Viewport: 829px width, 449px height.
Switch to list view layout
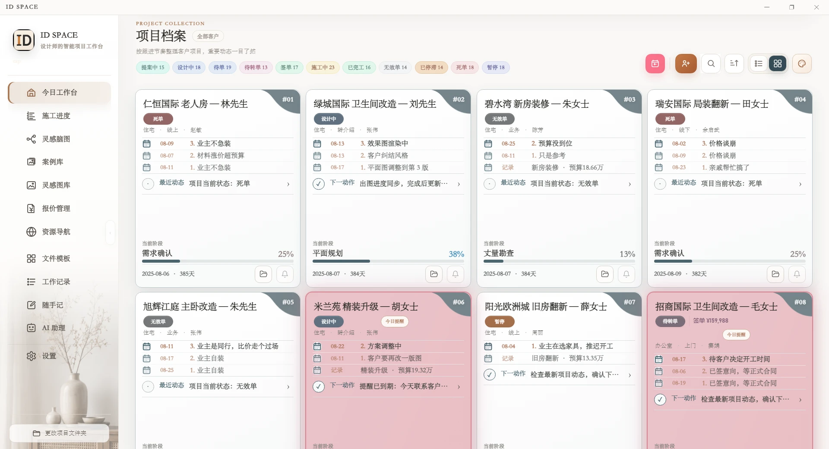click(x=759, y=64)
